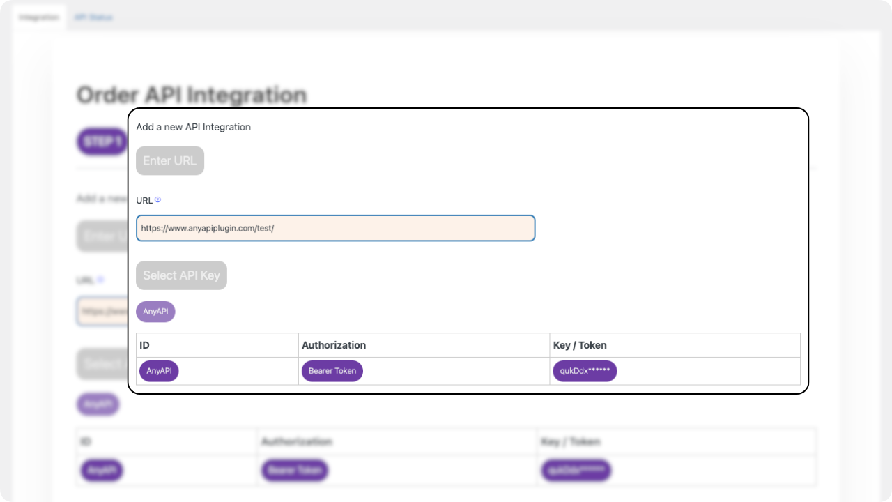The height and width of the screenshot is (502, 892).
Task: Select the light purple AnyAPI pill above the table
Action: [155, 312]
